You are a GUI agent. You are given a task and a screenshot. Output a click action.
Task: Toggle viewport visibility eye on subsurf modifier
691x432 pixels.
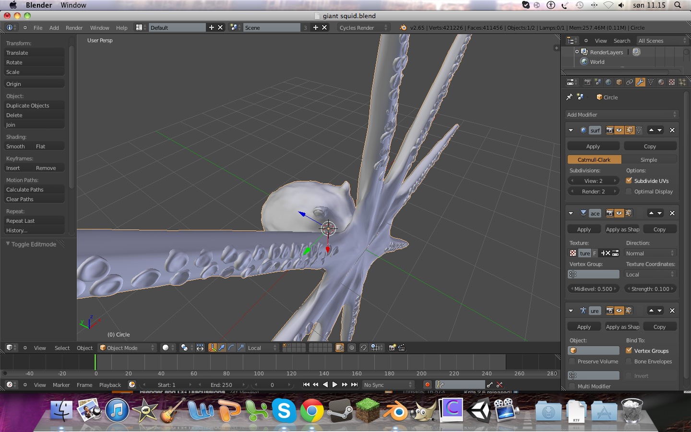(x=619, y=130)
